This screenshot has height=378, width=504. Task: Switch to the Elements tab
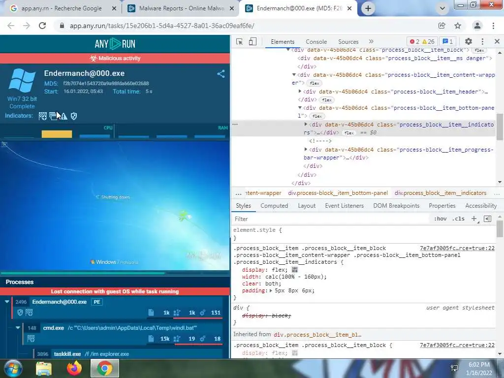(283, 42)
